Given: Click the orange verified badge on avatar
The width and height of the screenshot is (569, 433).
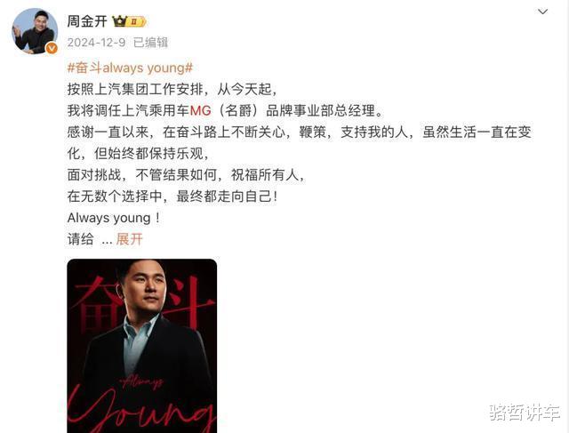Looking at the screenshot, I should (52, 48).
